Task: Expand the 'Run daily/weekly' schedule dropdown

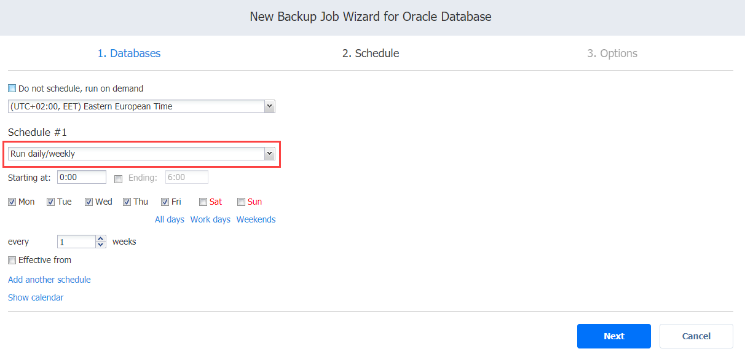Action: coord(141,154)
